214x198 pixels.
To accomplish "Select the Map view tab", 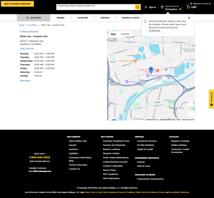I will 113,34.
